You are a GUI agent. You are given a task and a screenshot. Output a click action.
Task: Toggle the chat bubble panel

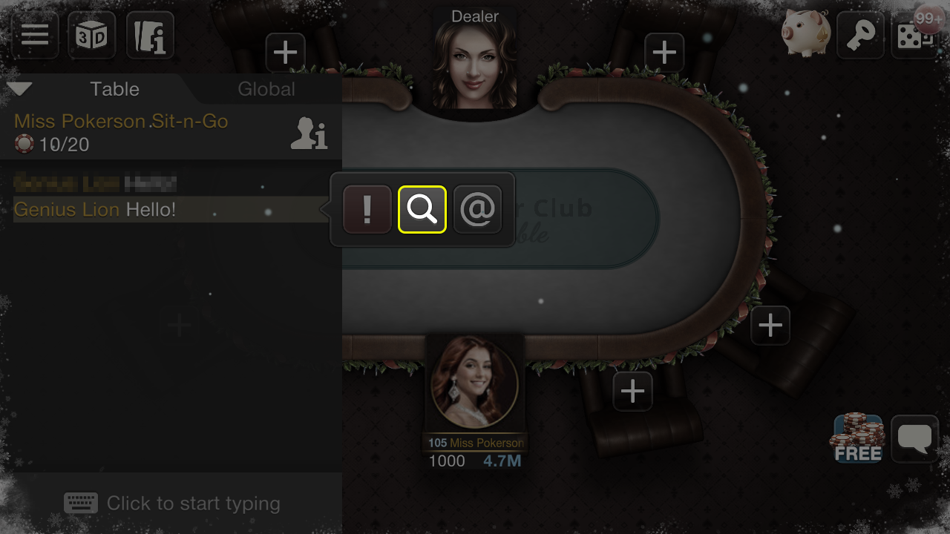(x=915, y=438)
